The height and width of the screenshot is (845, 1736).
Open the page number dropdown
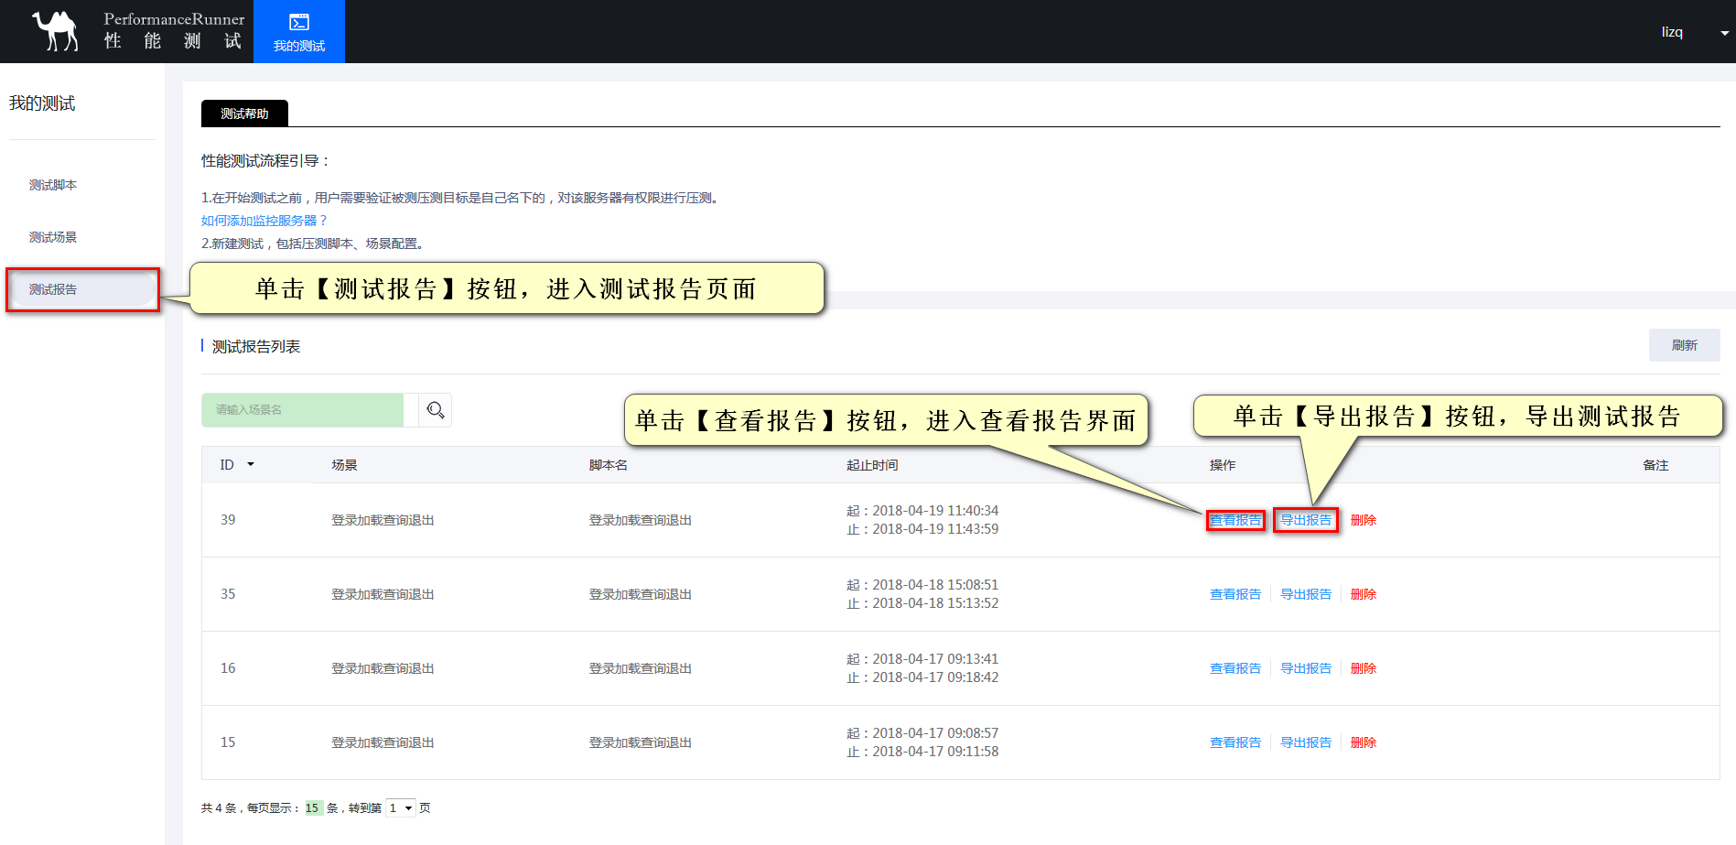coord(401,808)
